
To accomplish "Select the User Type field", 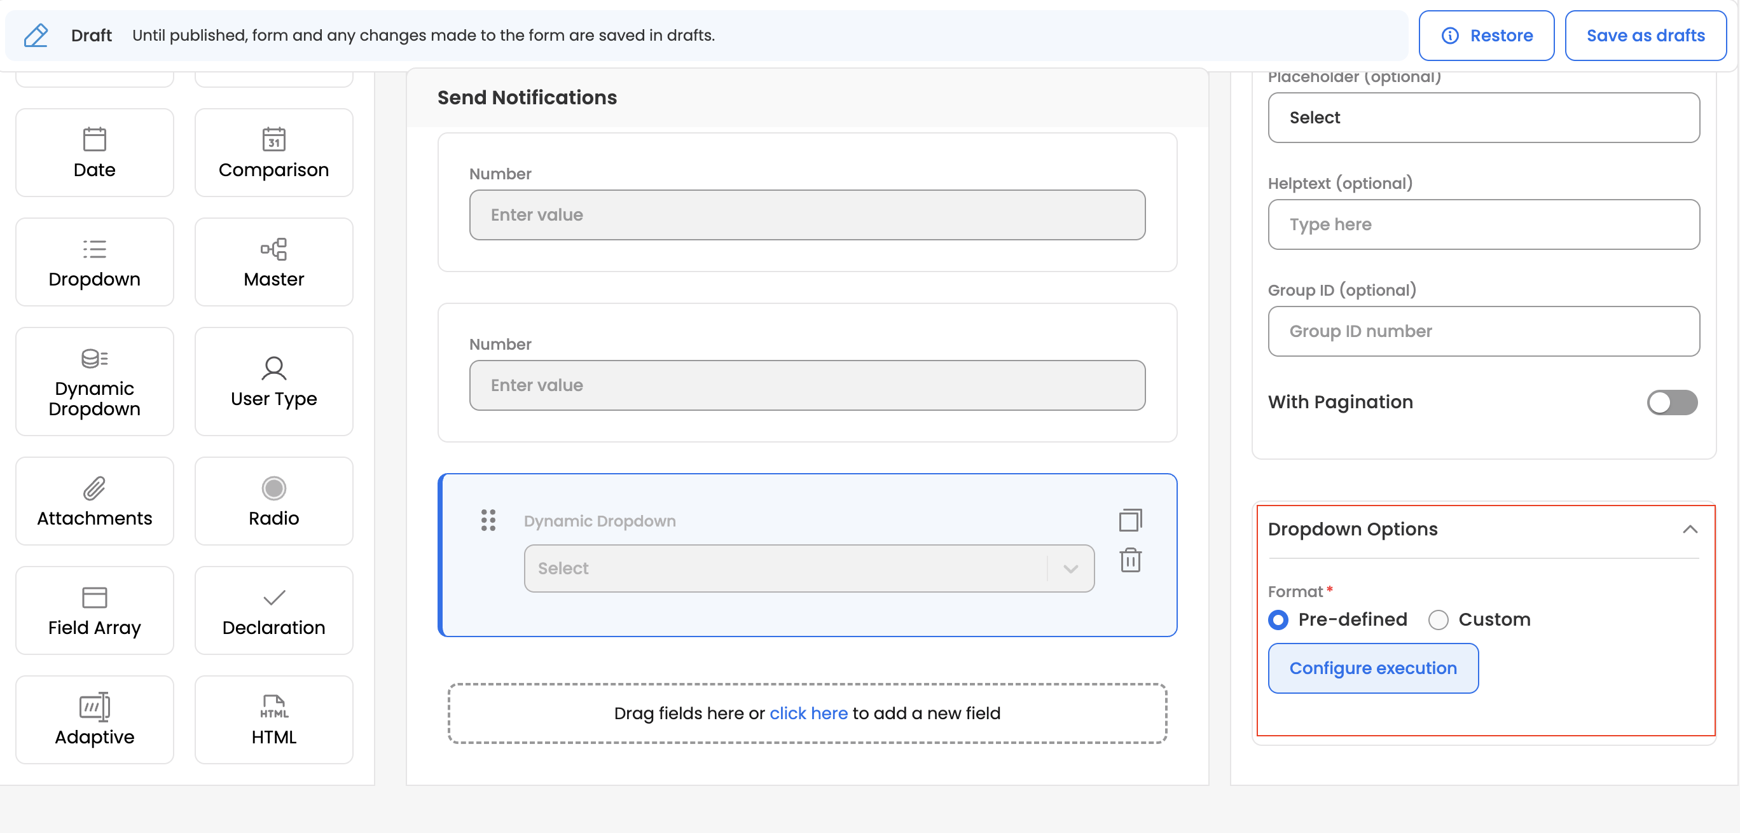I will coord(273,382).
